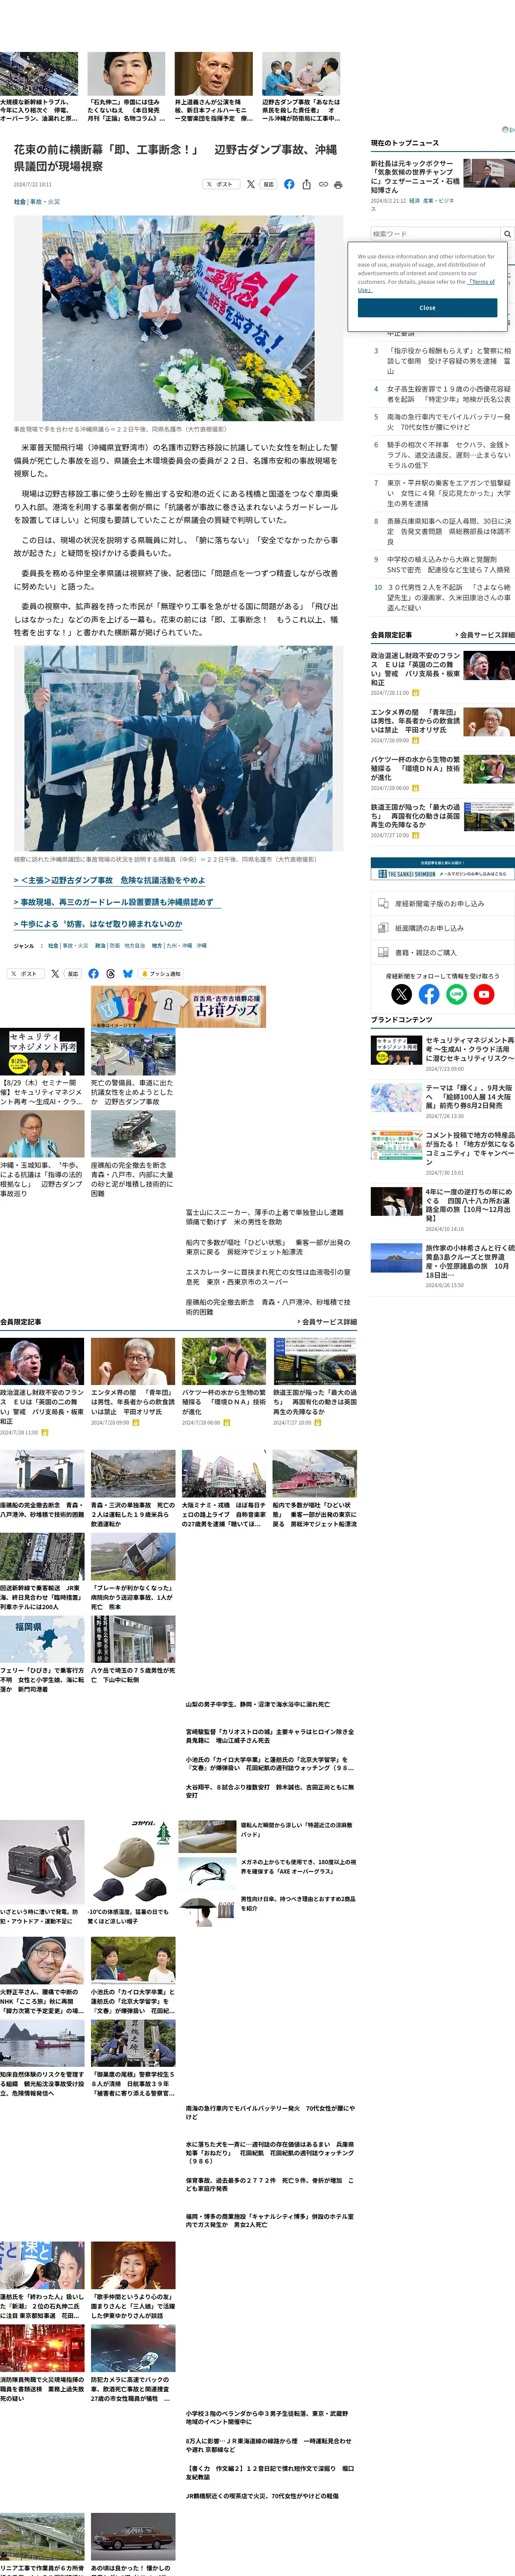
Task: Click the X logo icon under the headline
Action: click(250, 184)
